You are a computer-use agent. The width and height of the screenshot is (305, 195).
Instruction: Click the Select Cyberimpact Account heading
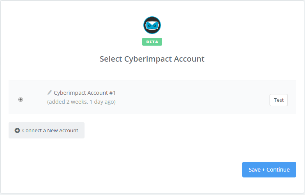[152, 59]
